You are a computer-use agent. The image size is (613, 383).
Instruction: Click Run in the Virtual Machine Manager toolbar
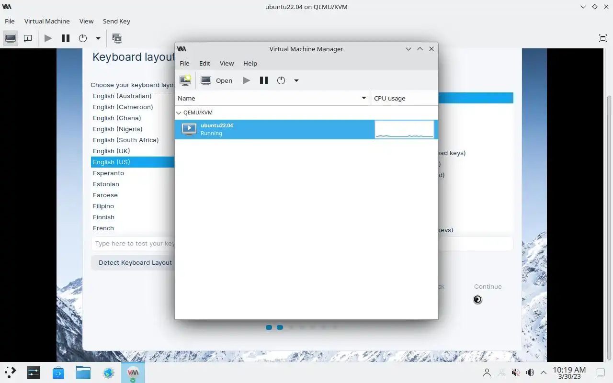(x=246, y=80)
